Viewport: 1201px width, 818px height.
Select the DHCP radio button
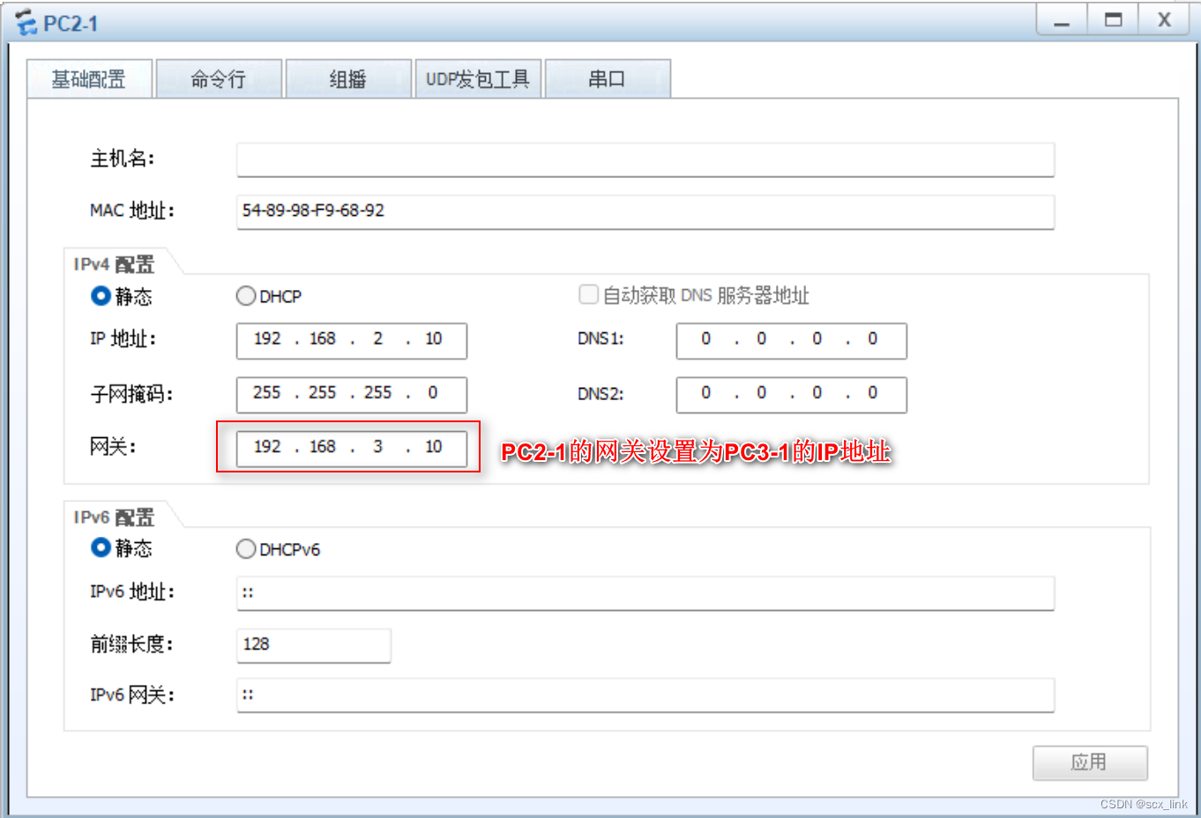[x=246, y=296]
